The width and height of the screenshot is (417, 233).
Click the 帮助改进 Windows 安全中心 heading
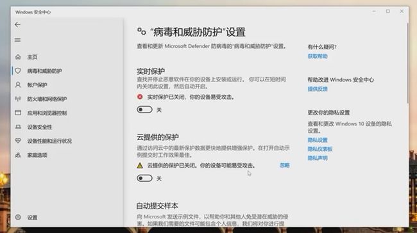(x=341, y=80)
